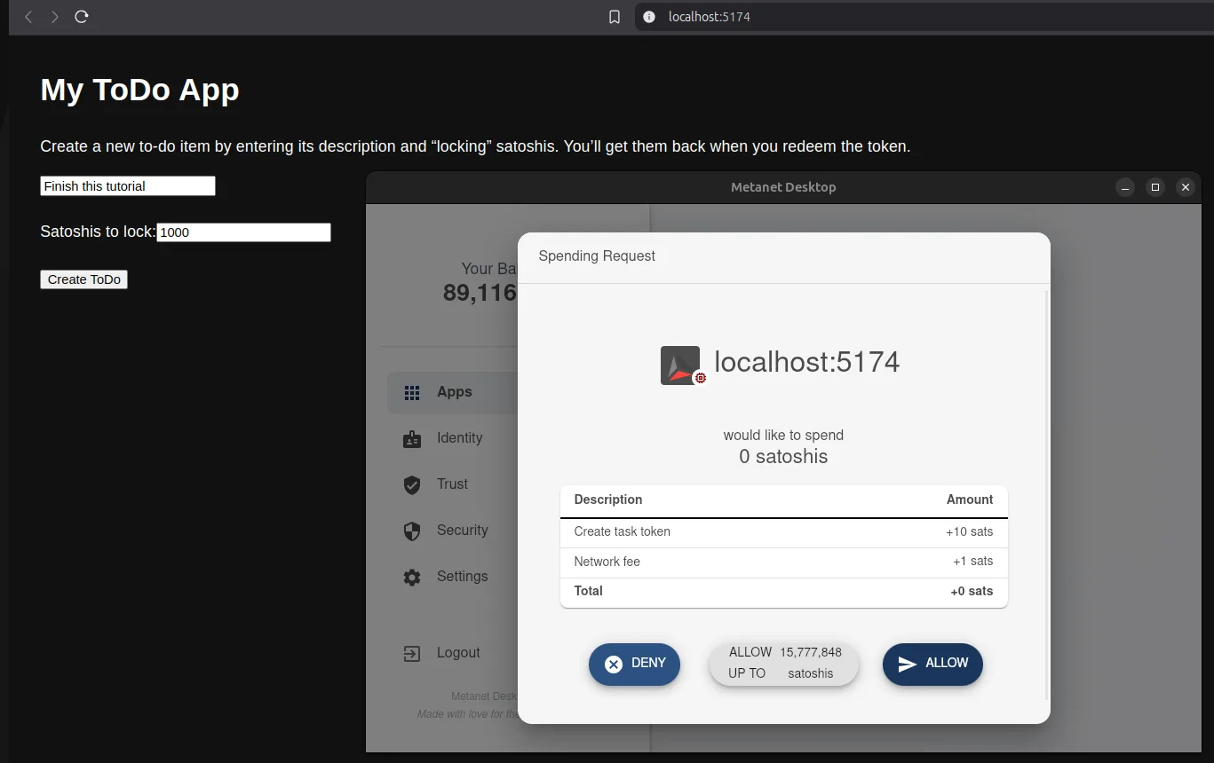This screenshot has height=763, width=1214.
Task: Open Trust in Metanet Desktop sidebar
Action: [x=452, y=484]
